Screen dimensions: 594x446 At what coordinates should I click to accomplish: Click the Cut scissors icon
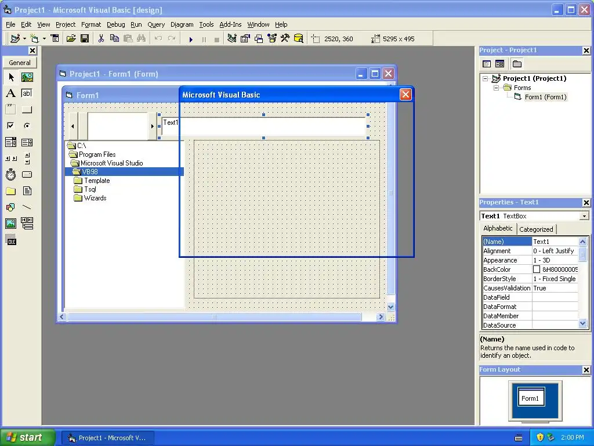point(101,39)
